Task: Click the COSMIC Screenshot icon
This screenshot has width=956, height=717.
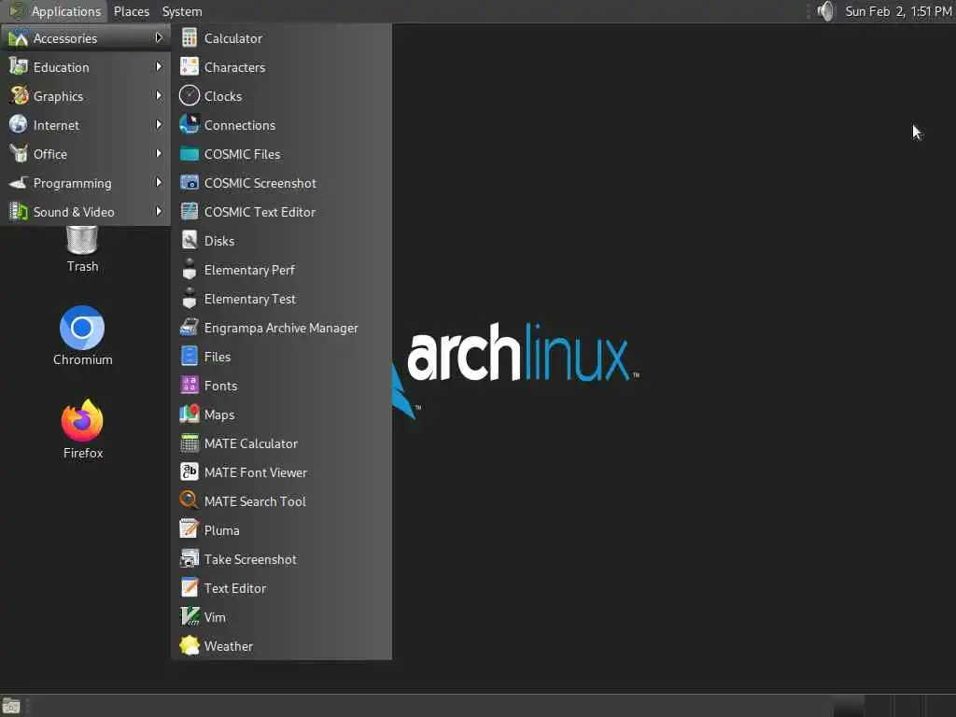Action: [189, 182]
